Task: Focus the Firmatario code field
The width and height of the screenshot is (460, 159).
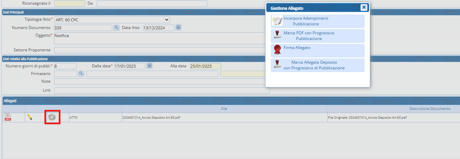Action: click(65, 74)
